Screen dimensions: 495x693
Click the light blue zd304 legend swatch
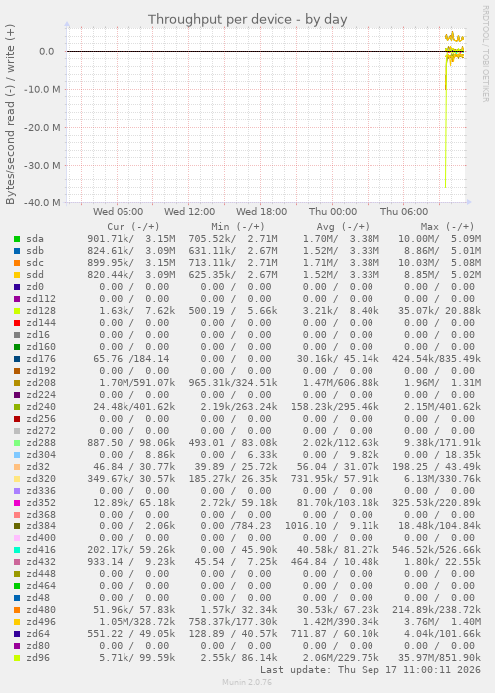click(17, 455)
